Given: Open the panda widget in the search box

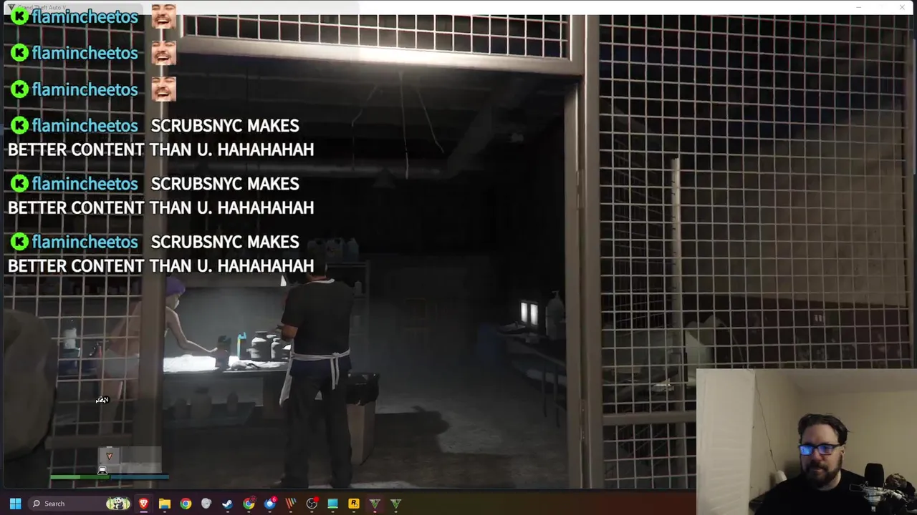Looking at the screenshot, I should (x=118, y=504).
